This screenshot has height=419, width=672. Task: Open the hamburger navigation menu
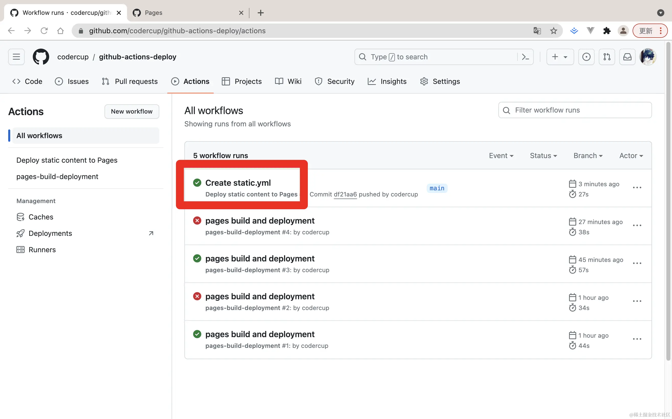pyautogui.click(x=16, y=57)
